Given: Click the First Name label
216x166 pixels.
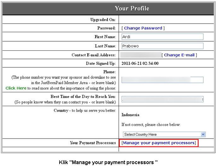Looking at the screenshot, I should coord(105,37).
